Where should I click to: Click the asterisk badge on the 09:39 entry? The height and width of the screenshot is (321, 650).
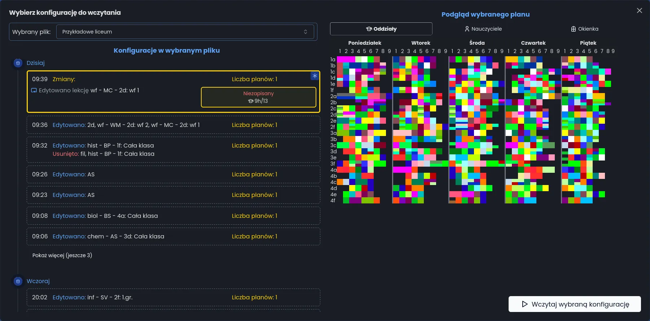(x=315, y=76)
